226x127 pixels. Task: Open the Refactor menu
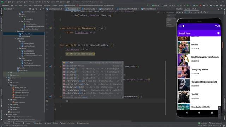click(x=38, y=2)
